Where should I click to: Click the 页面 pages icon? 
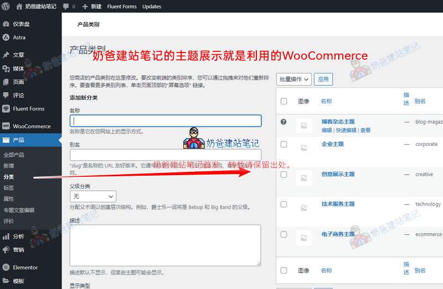6,82
